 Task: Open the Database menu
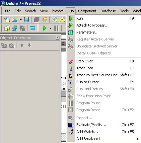[x=108, y=11]
